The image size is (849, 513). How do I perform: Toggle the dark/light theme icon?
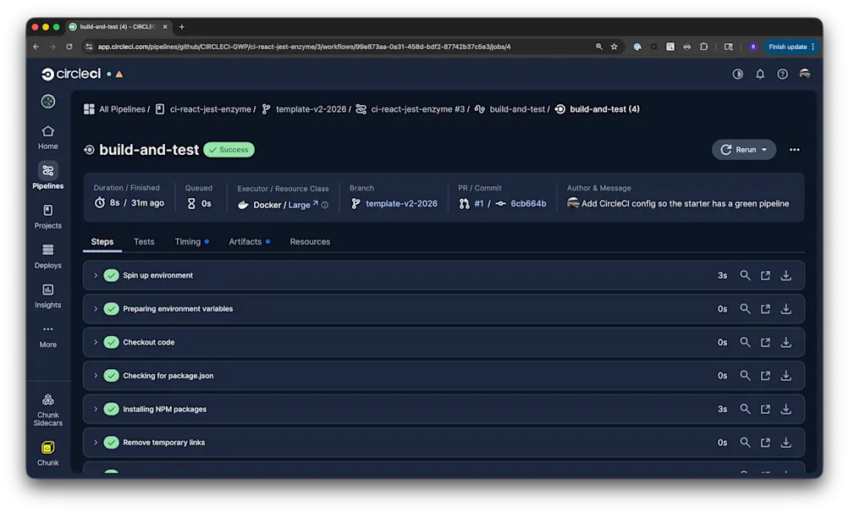tap(737, 74)
